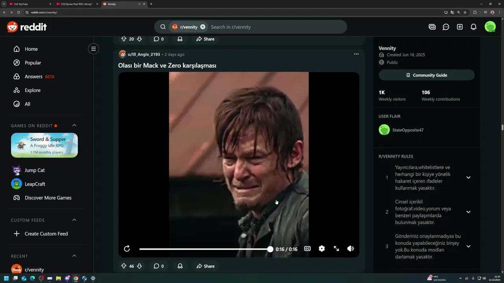This screenshot has width=504, height=283.
Task: Replay the video
Action: 127,248
